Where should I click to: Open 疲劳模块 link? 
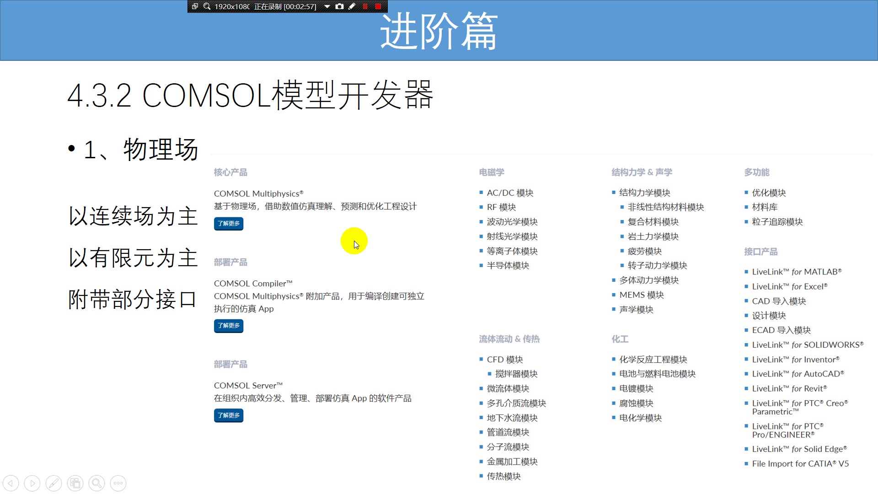pyautogui.click(x=645, y=251)
